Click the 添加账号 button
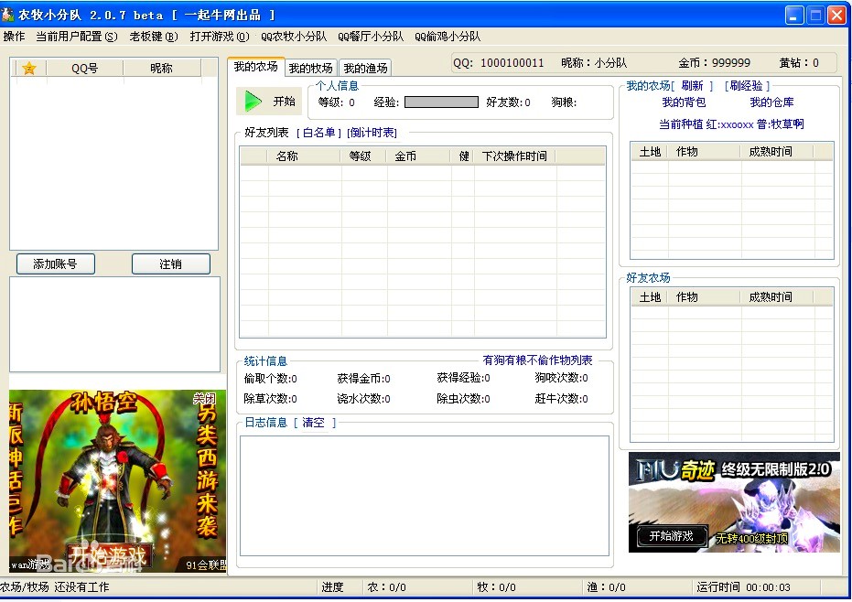The height and width of the screenshot is (602, 852). coord(55,263)
